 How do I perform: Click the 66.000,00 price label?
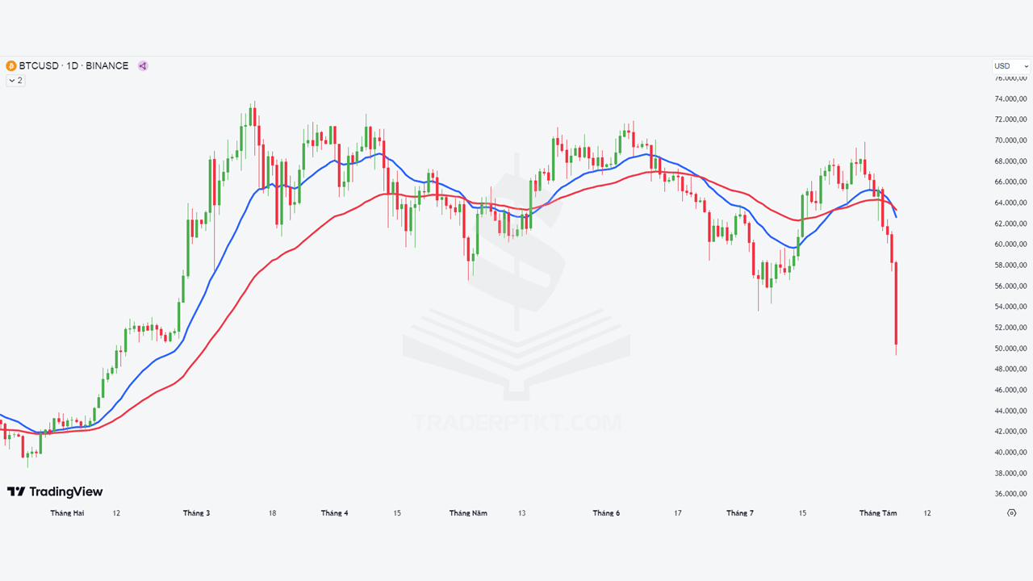click(1010, 182)
